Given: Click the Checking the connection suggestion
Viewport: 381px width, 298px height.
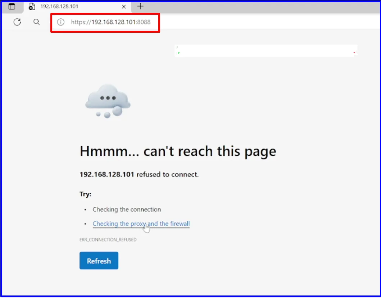Looking at the screenshot, I should (x=127, y=209).
